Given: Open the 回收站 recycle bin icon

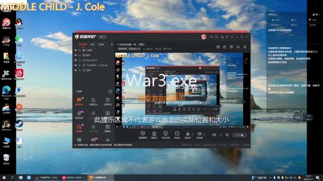Looking at the screenshot, I should pos(6,159).
